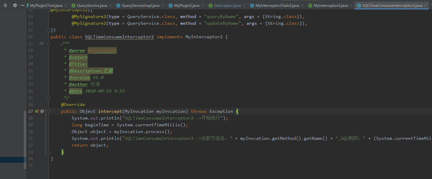
Task: Click the class name SQLTimeConsumeInterceptor2 in code
Action: [119, 37]
